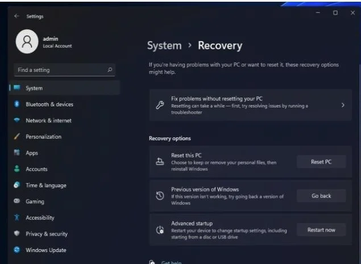Open the System category
The width and height of the screenshot is (361, 264).
(65, 88)
